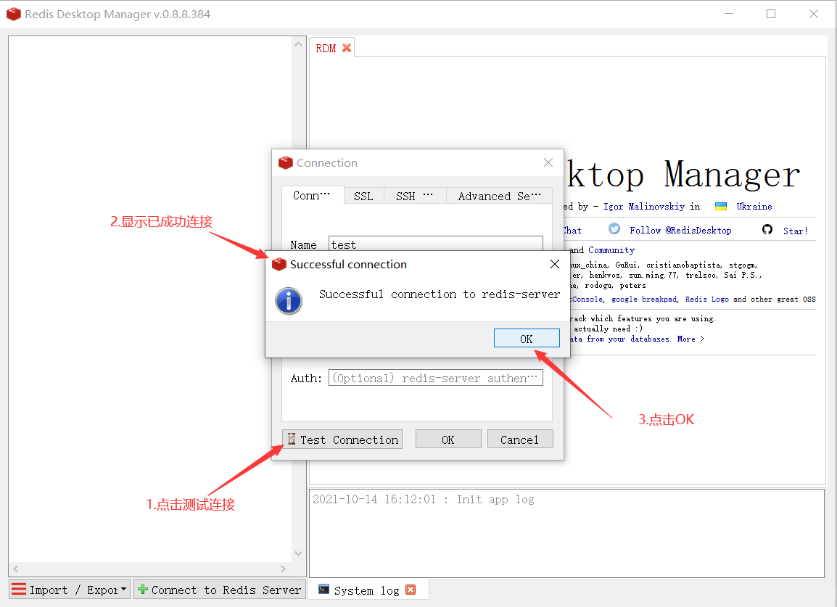837x607 pixels.
Task: Switch to the SSL tab
Action: coord(363,196)
